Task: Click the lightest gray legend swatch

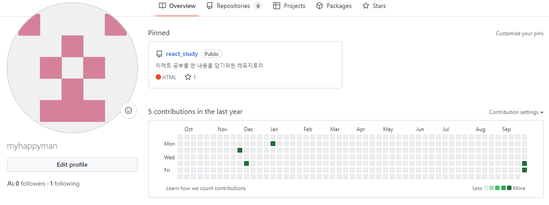Action: pos(486,188)
